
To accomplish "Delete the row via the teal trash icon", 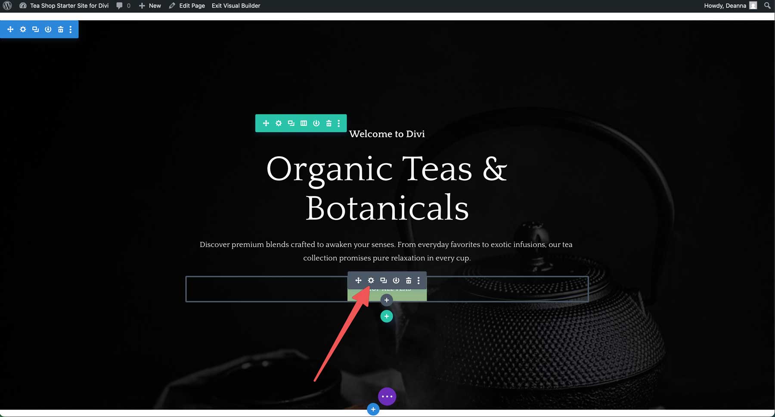I will pyautogui.click(x=328, y=123).
